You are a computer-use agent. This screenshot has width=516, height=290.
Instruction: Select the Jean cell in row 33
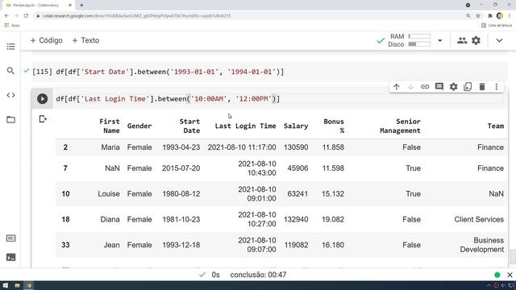[111, 245]
